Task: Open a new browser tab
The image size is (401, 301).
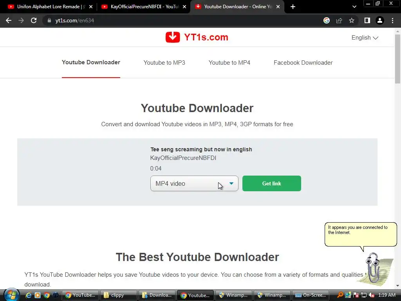Action: pyautogui.click(x=293, y=7)
